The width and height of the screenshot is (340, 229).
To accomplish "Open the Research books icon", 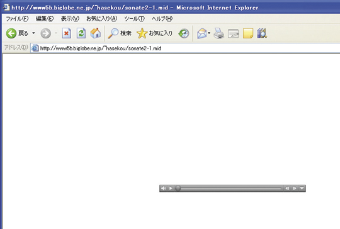I will pyautogui.click(x=262, y=33).
